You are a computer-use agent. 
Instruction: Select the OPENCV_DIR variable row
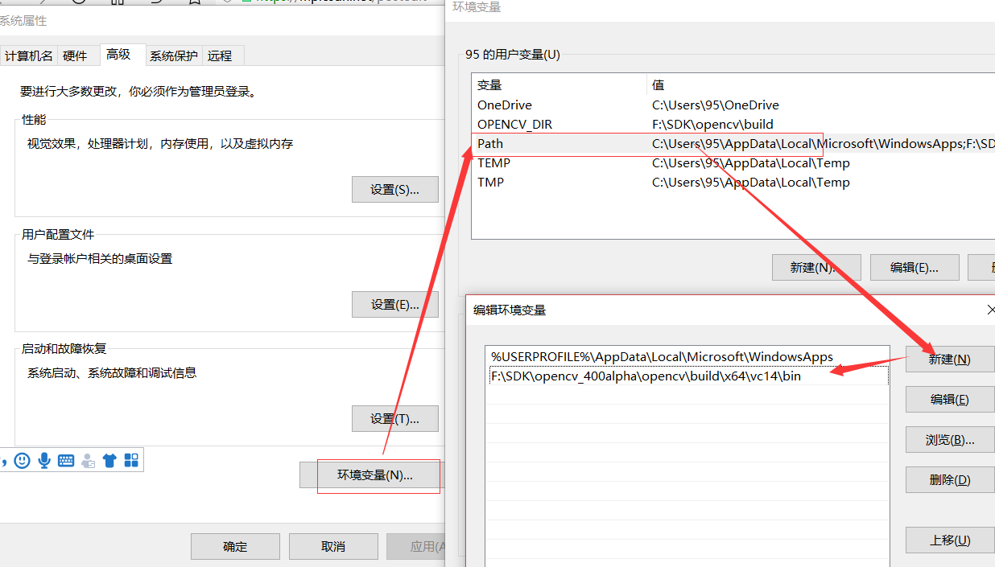pos(733,125)
